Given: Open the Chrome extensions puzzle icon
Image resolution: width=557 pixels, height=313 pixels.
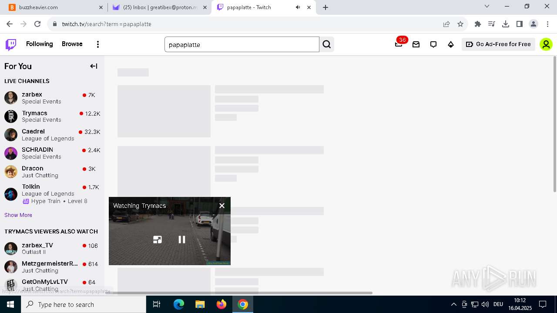Looking at the screenshot, I should coord(478,24).
